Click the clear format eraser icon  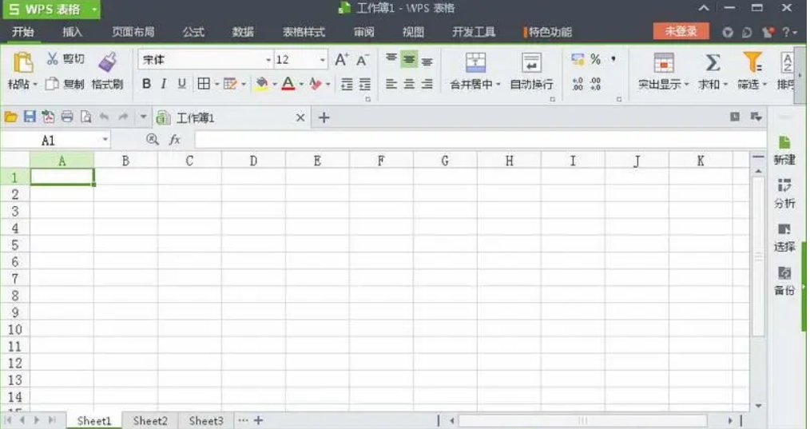(x=315, y=84)
